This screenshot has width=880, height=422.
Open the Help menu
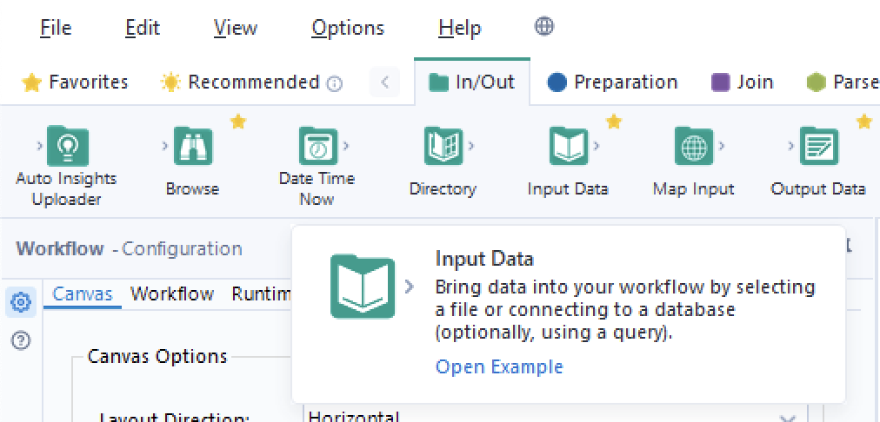(x=460, y=28)
